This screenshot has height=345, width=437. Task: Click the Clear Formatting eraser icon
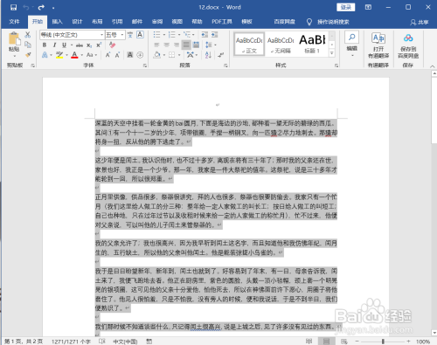pos(112,45)
